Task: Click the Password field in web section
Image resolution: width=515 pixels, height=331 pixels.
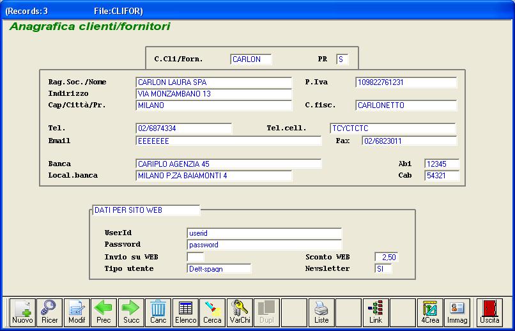Action: coord(265,245)
